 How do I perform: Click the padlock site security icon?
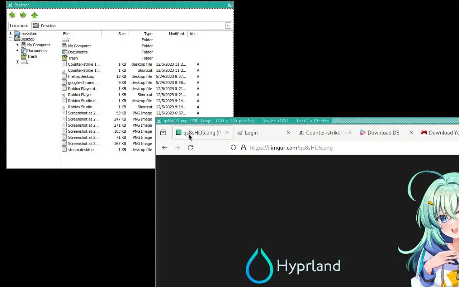(243, 147)
